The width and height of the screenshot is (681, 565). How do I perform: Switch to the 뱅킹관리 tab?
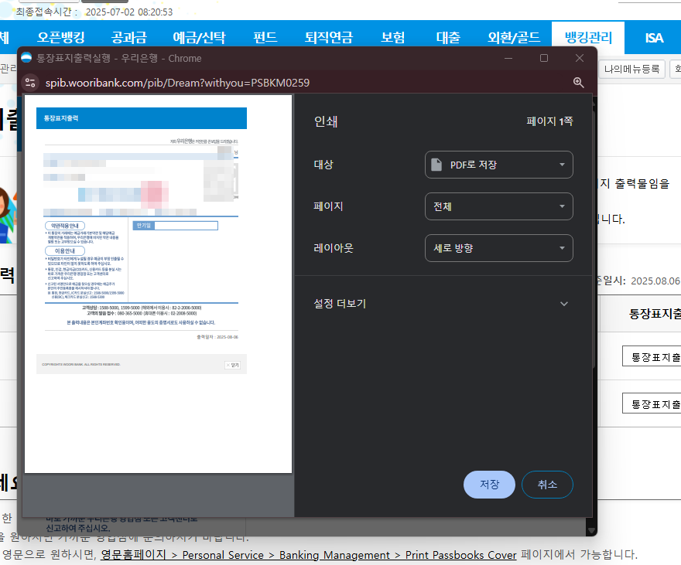point(586,36)
